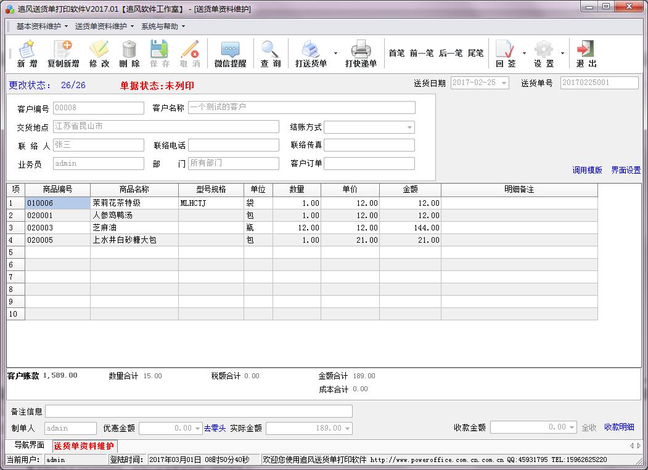Select the 送货单资料维护 bottom tab
648x470 pixels.
pyautogui.click(x=84, y=446)
